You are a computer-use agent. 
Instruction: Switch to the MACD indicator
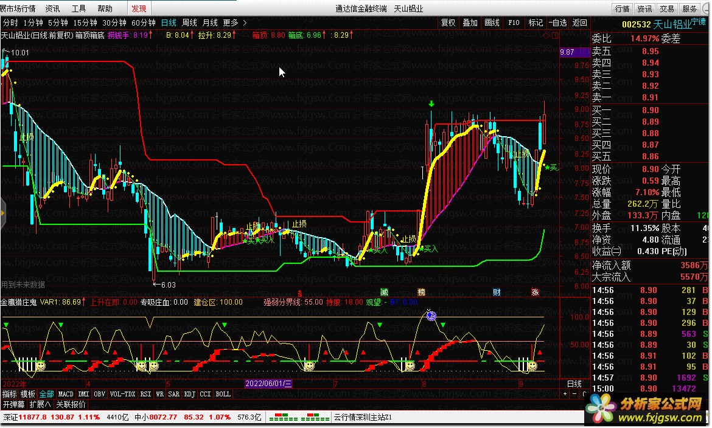pyautogui.click(x=66, y=394)
